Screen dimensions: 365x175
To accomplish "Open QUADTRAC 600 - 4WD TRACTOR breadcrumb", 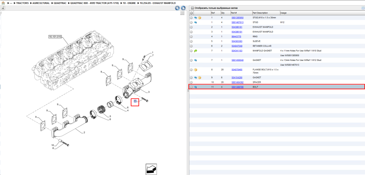I will [95, 3].
